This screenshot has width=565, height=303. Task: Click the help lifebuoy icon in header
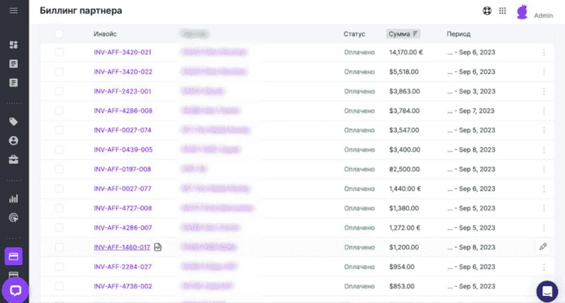click(487, 11)
